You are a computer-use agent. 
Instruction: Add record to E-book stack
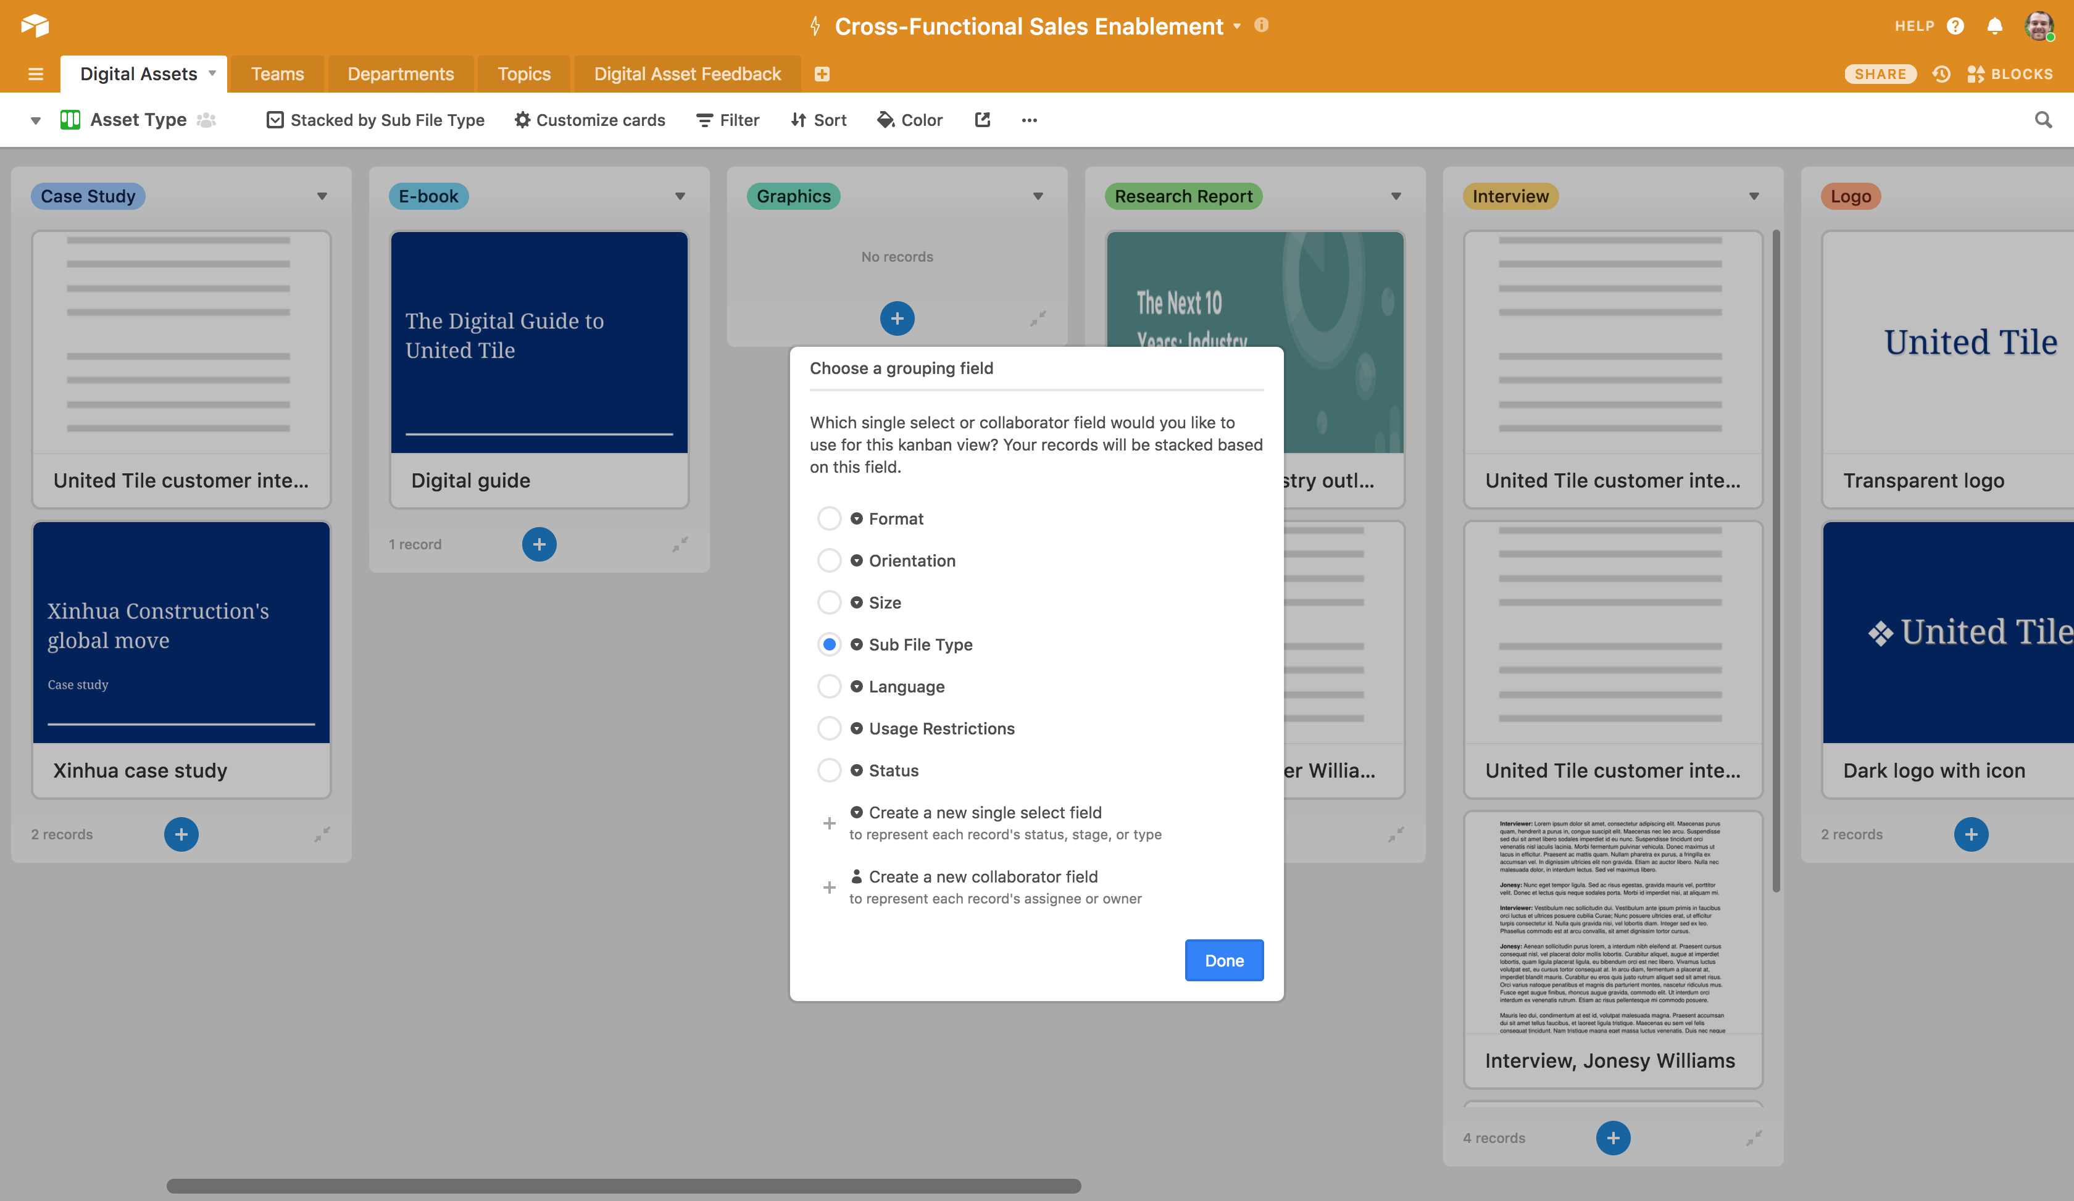coord(539,544)
